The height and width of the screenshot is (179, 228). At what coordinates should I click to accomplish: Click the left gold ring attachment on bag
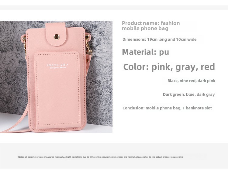24,38
